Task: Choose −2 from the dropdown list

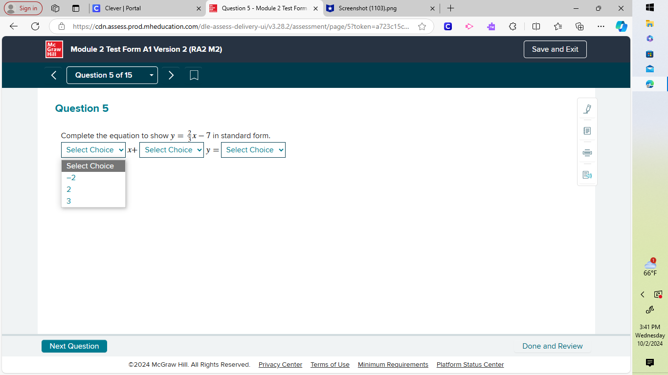Action: click(93, 178)
